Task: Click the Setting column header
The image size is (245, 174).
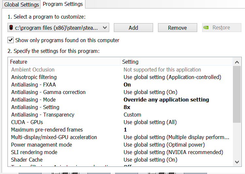Action: 176,62
